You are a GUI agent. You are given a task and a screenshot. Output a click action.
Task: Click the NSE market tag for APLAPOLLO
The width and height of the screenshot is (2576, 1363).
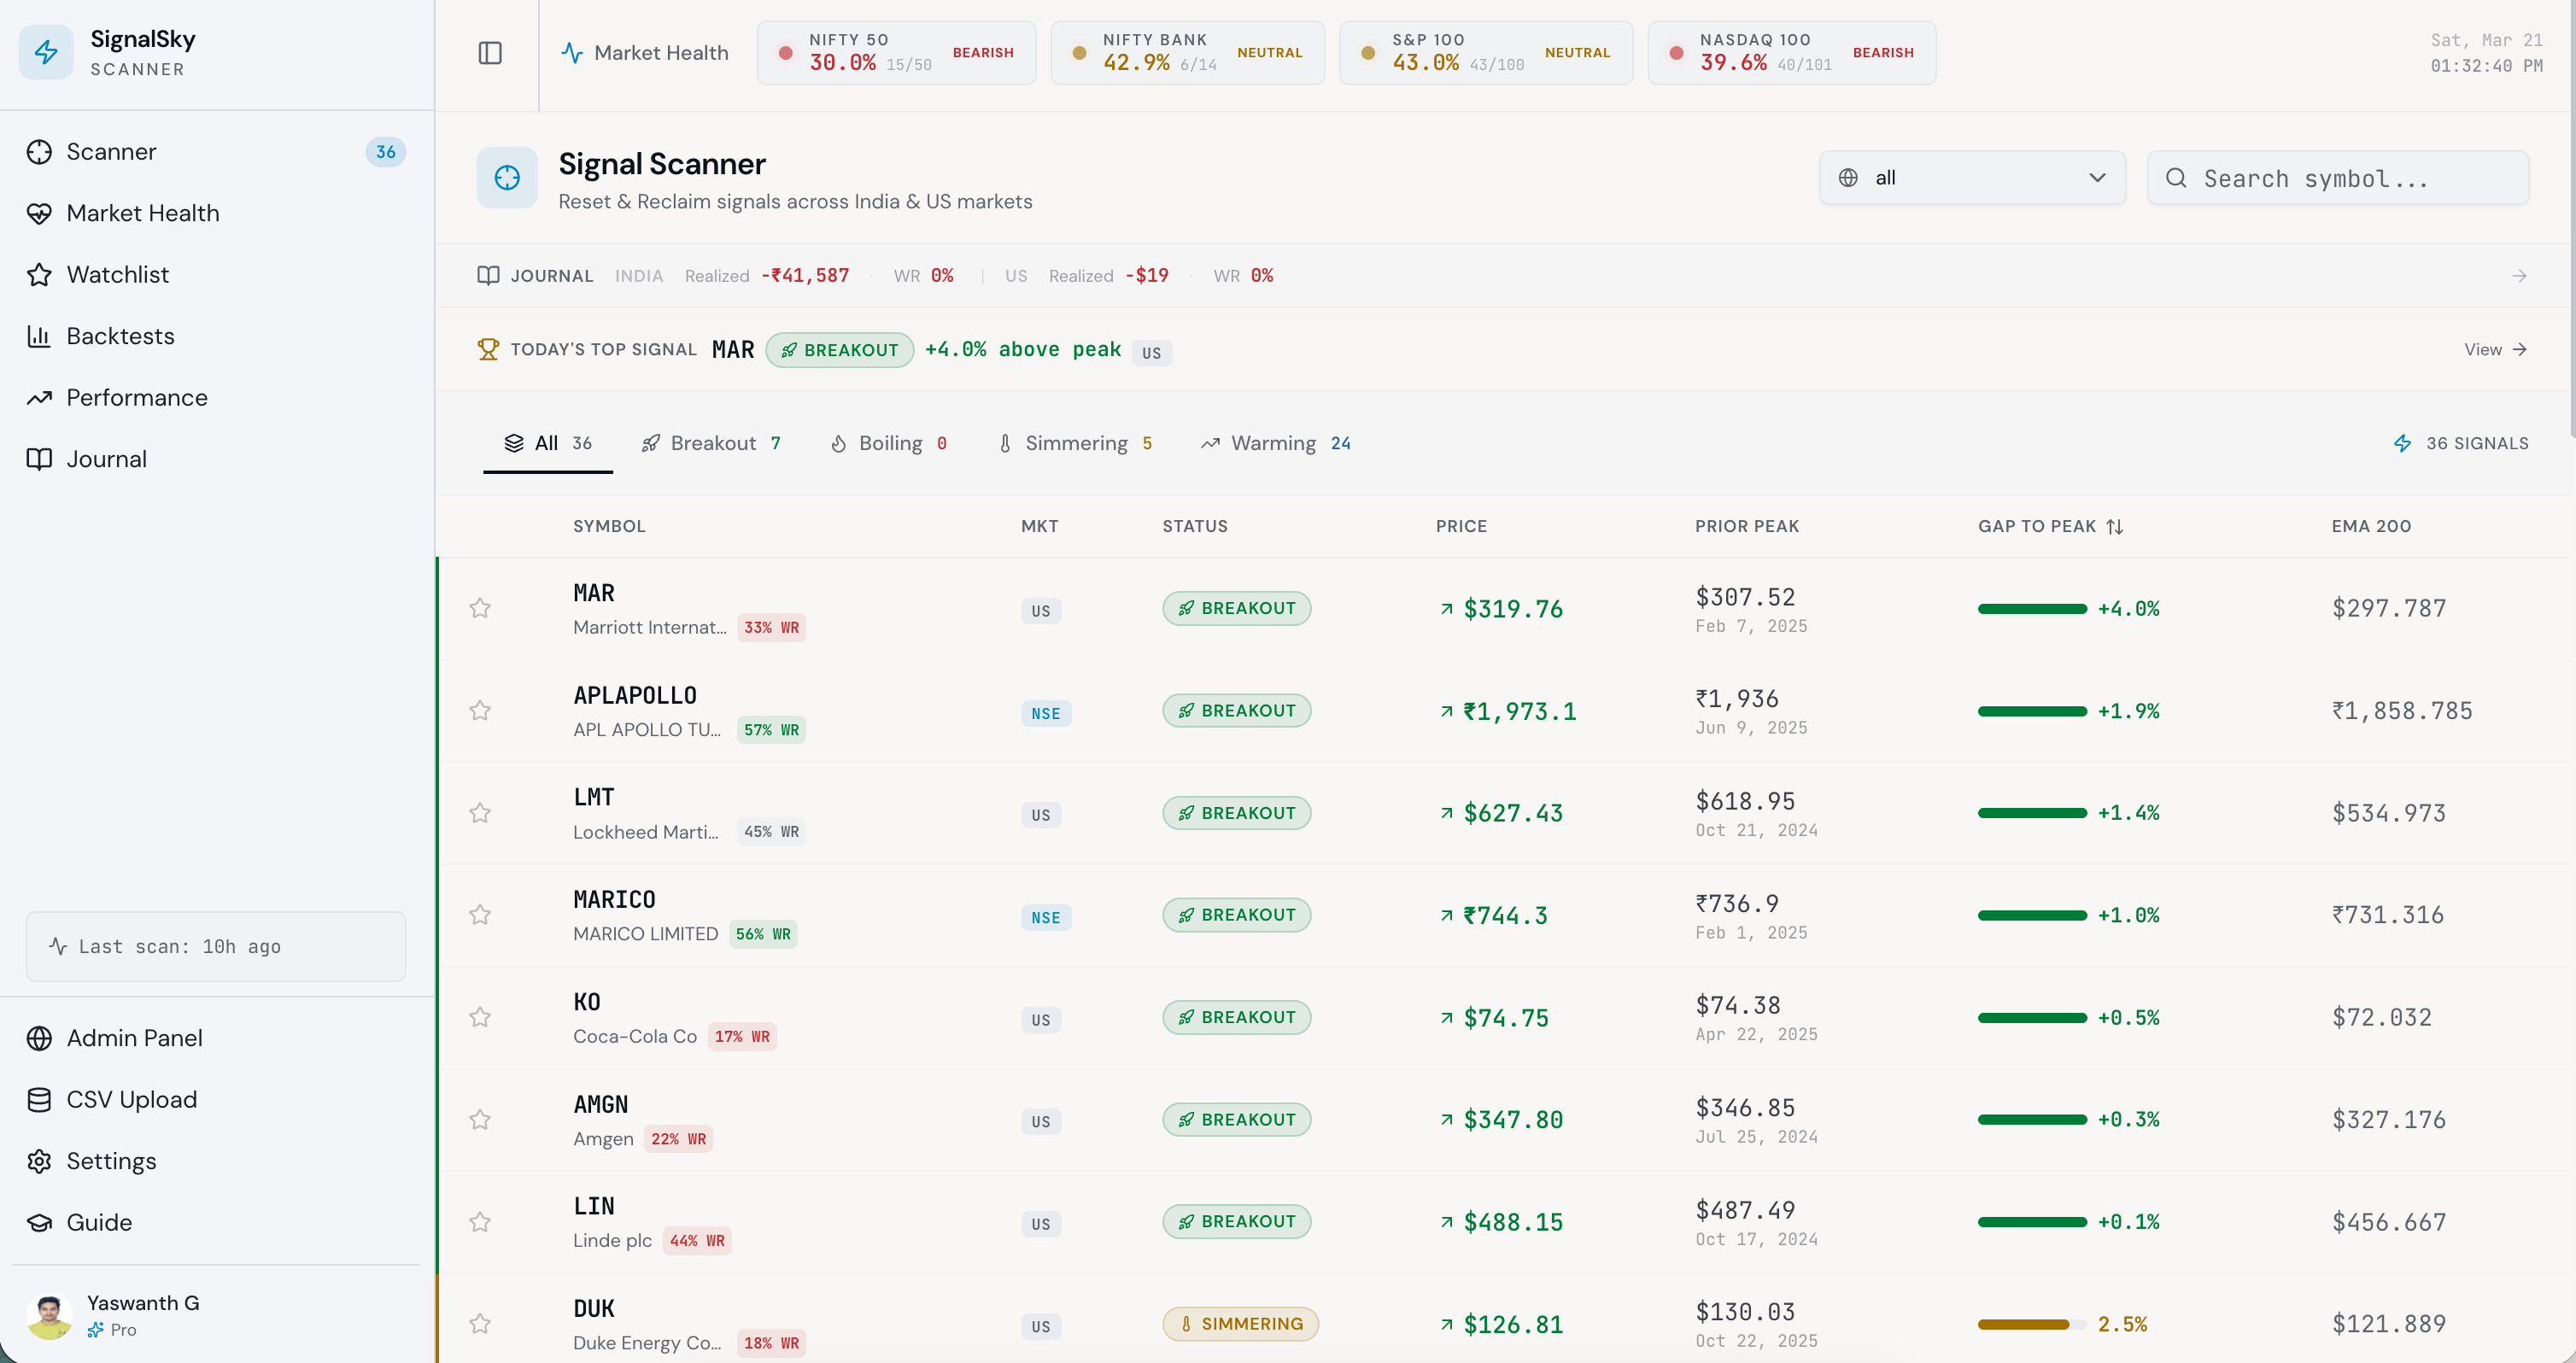[1045, 714]
